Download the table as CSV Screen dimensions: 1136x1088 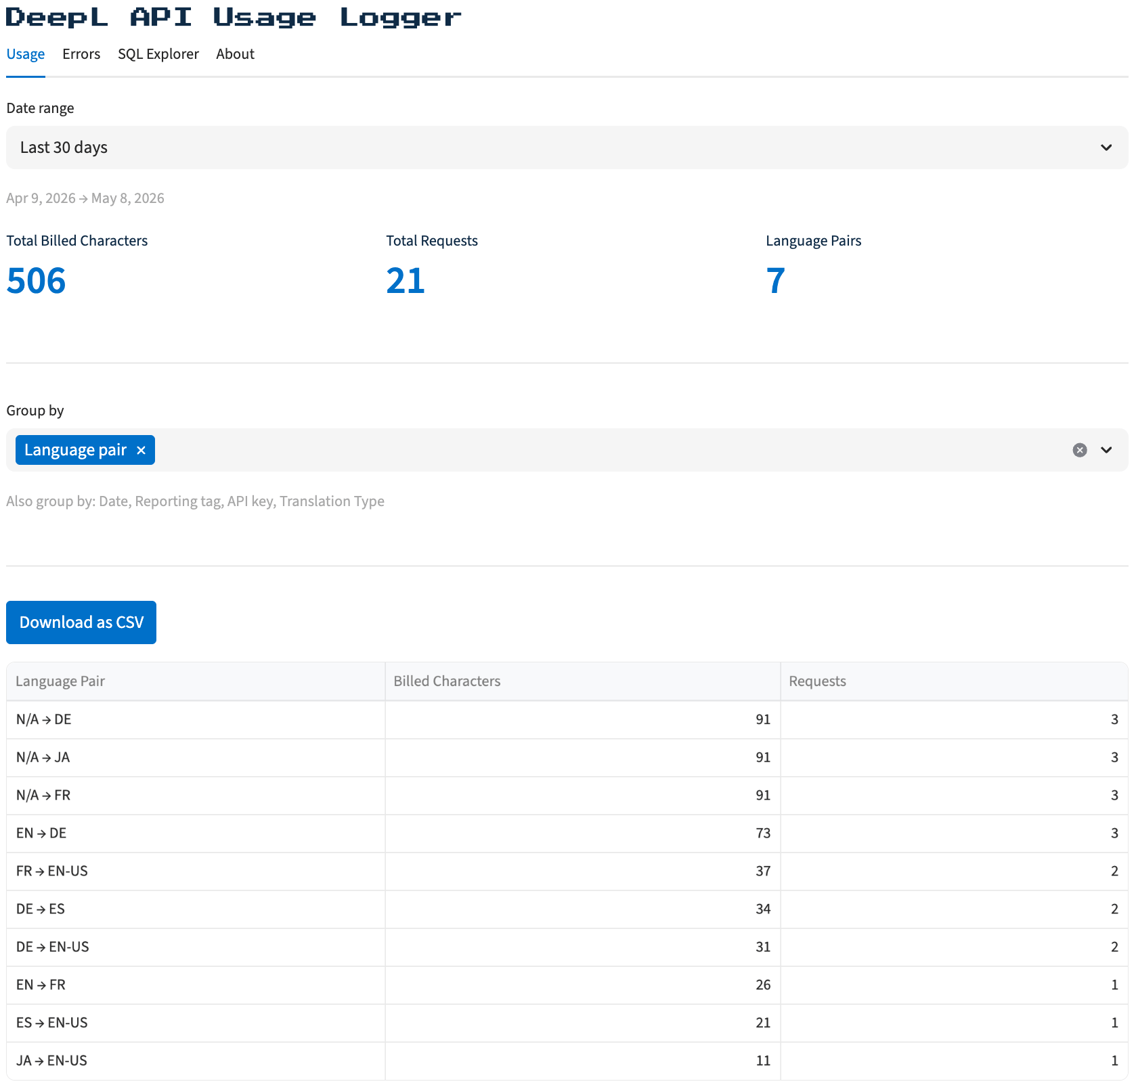click(81, 622)
